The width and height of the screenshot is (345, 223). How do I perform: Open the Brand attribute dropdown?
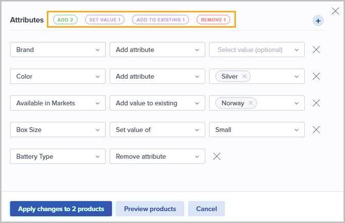point(58,50)
